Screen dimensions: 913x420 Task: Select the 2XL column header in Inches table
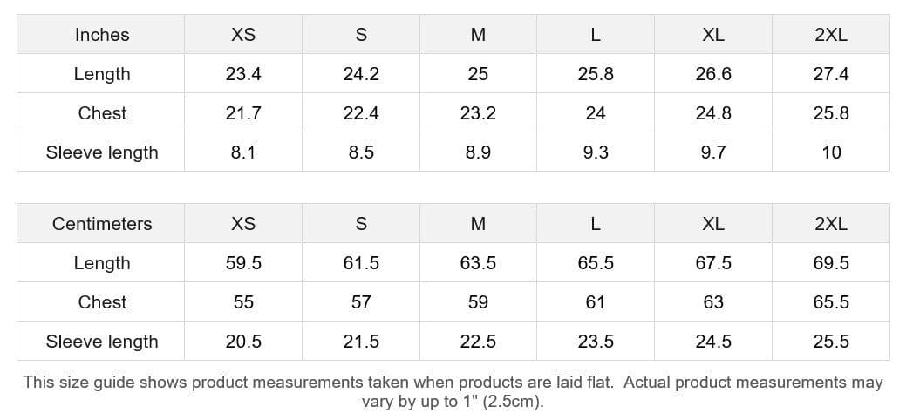tap(830, 35)
